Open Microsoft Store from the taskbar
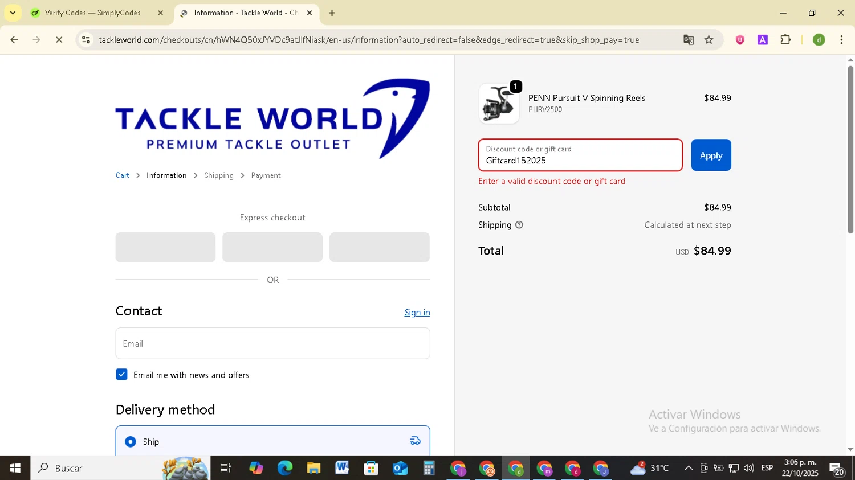 371,468
